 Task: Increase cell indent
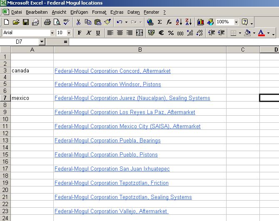pos(221,33)
